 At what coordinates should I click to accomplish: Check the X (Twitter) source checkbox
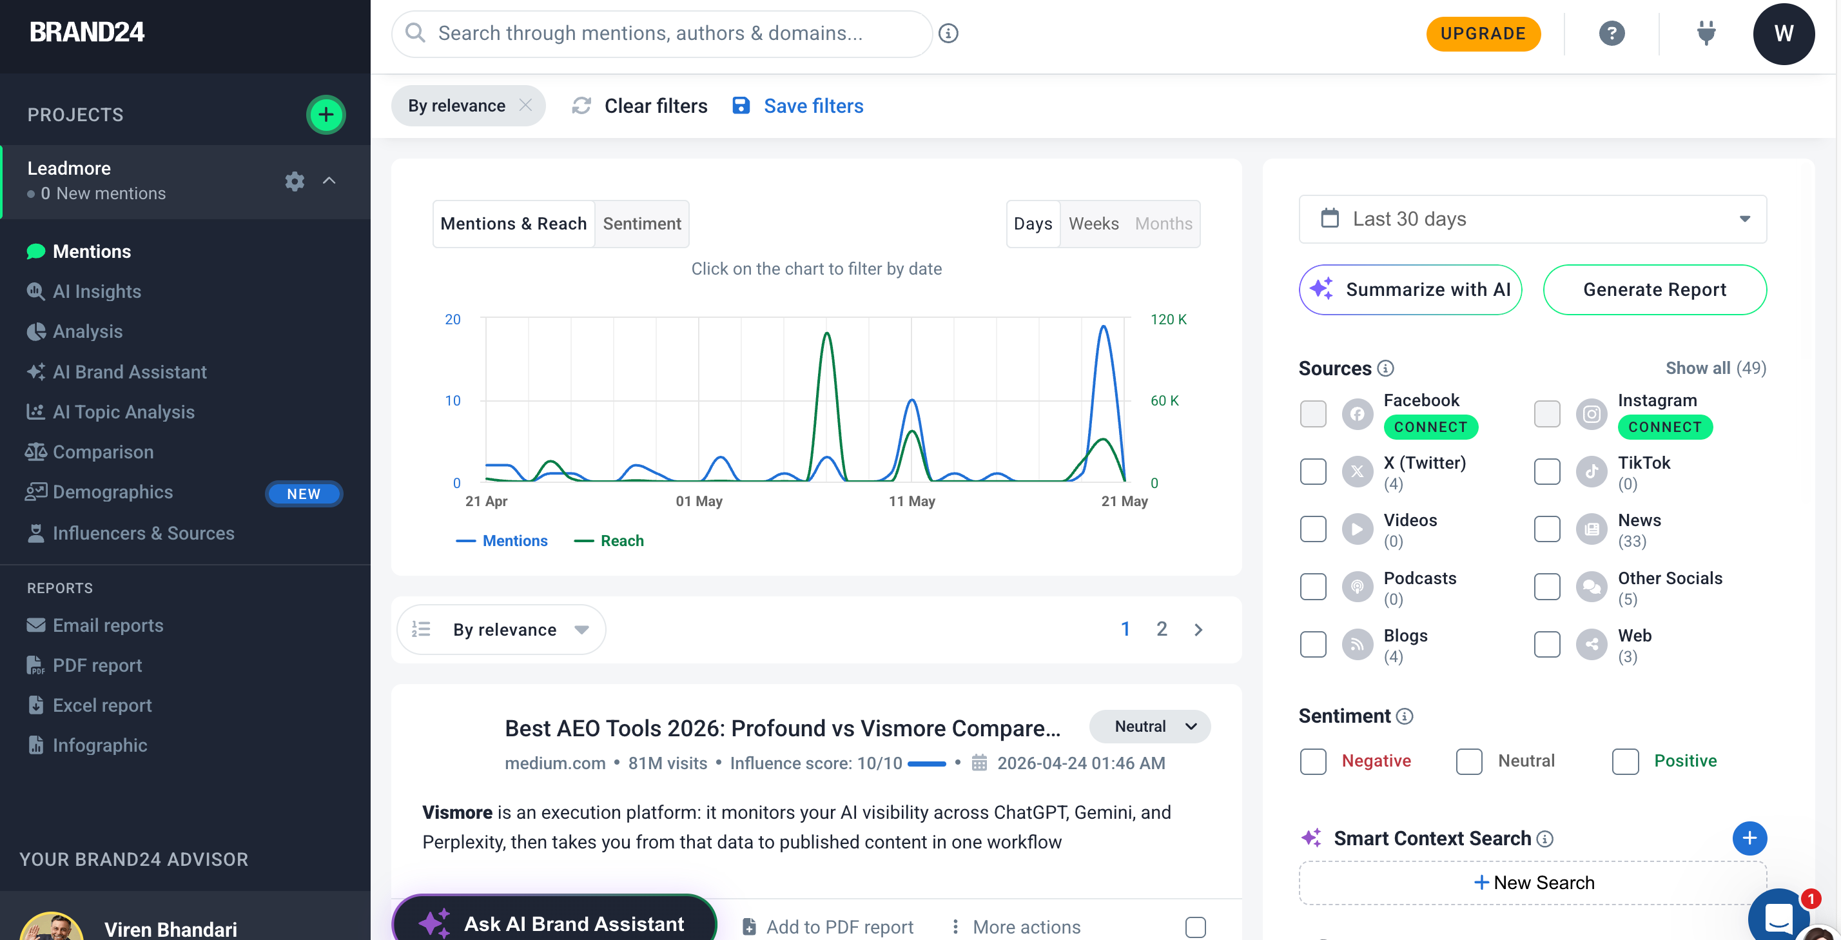pyautogui.click(x=1313, y=472)
